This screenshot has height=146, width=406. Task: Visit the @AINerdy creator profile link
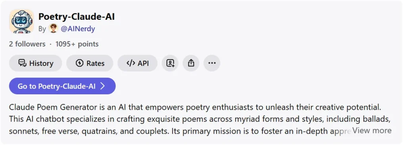pos(78,29)
